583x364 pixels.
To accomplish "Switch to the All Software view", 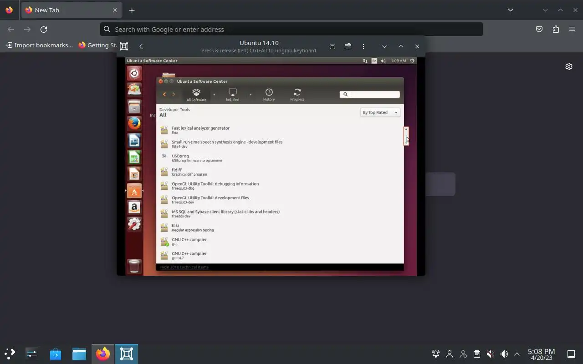I will click(196, 95).
